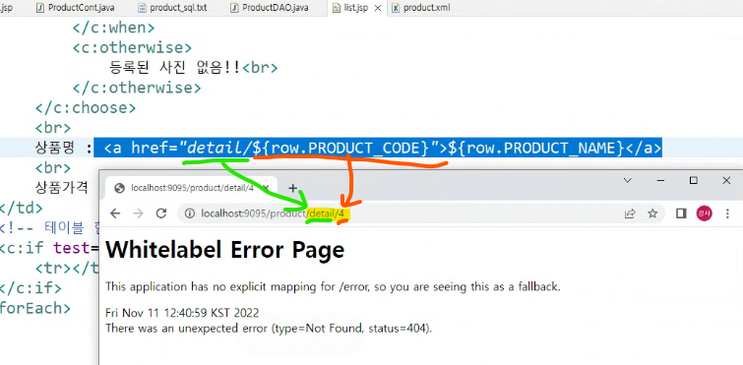Minimize the Chrome window
743x365 pixels.
660,180
